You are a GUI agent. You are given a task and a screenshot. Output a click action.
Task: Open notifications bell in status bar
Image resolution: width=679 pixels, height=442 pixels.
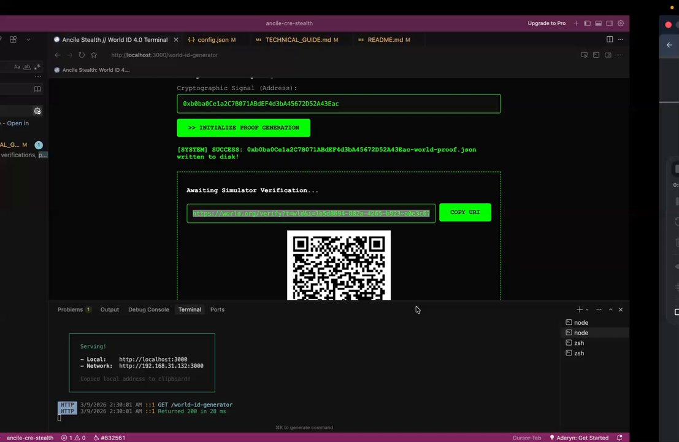(620, 438)
